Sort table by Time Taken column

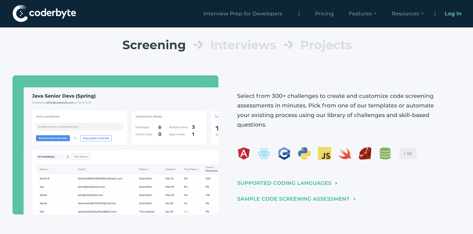192,169
